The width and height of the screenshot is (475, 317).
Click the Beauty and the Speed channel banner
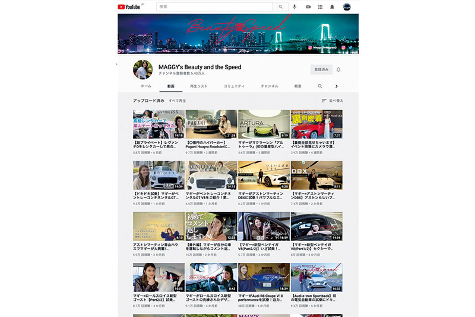click(238, 34)
